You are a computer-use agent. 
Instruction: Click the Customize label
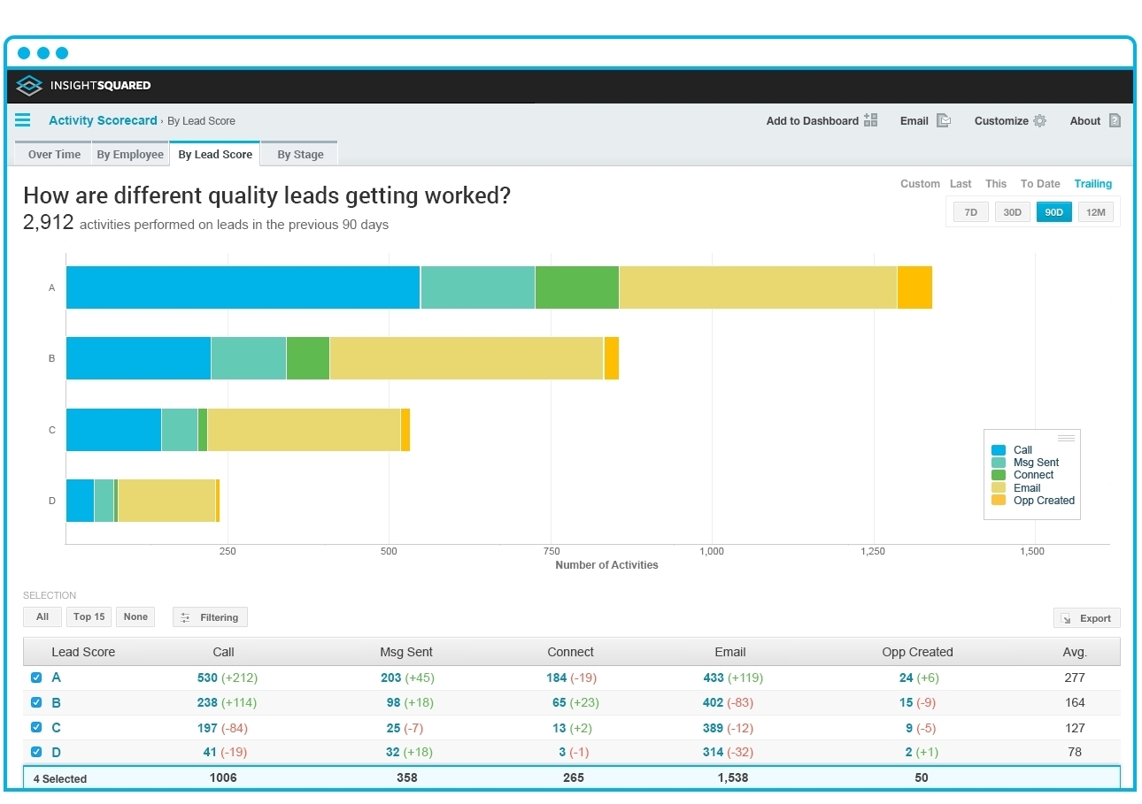point(1001,121)
